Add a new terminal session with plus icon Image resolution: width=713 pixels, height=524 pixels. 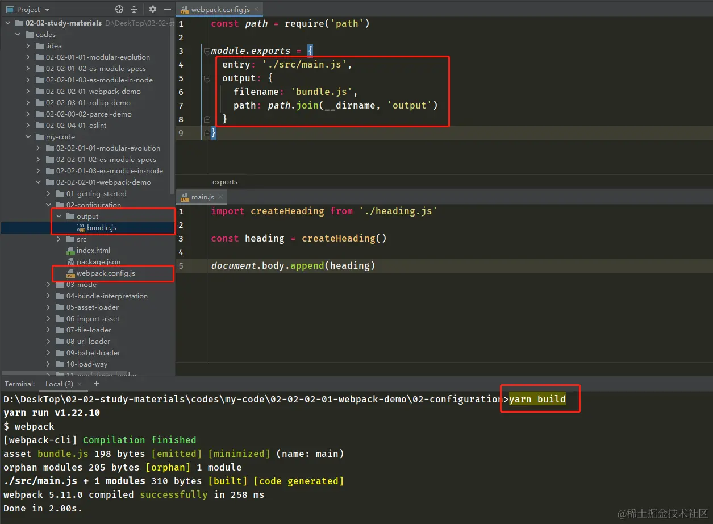click(x=97, y=384)
